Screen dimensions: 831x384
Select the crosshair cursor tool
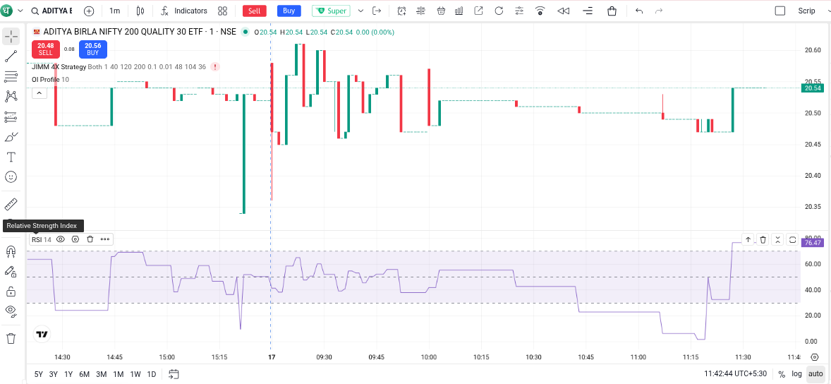point(11,36)
